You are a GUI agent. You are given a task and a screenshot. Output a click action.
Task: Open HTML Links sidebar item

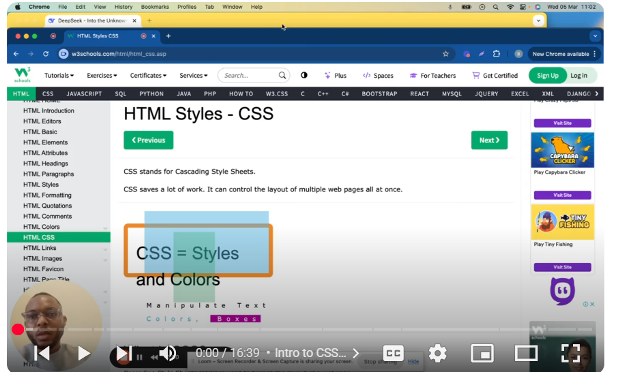[x=40, y=248]
